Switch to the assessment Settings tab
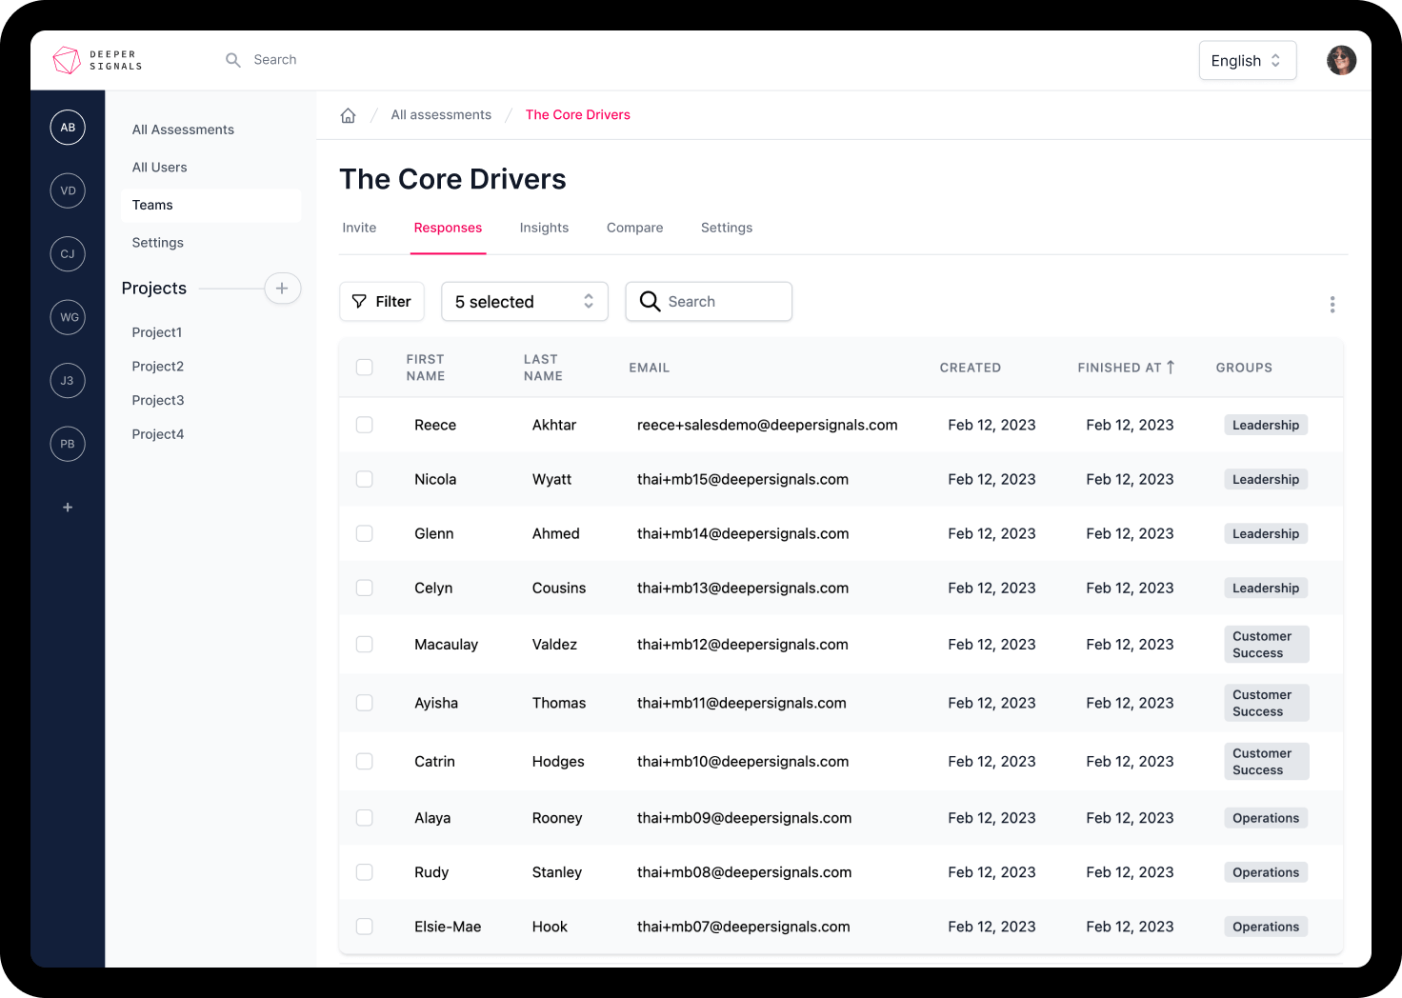This screenshot has height=998, width=1402. coord(727,228)
